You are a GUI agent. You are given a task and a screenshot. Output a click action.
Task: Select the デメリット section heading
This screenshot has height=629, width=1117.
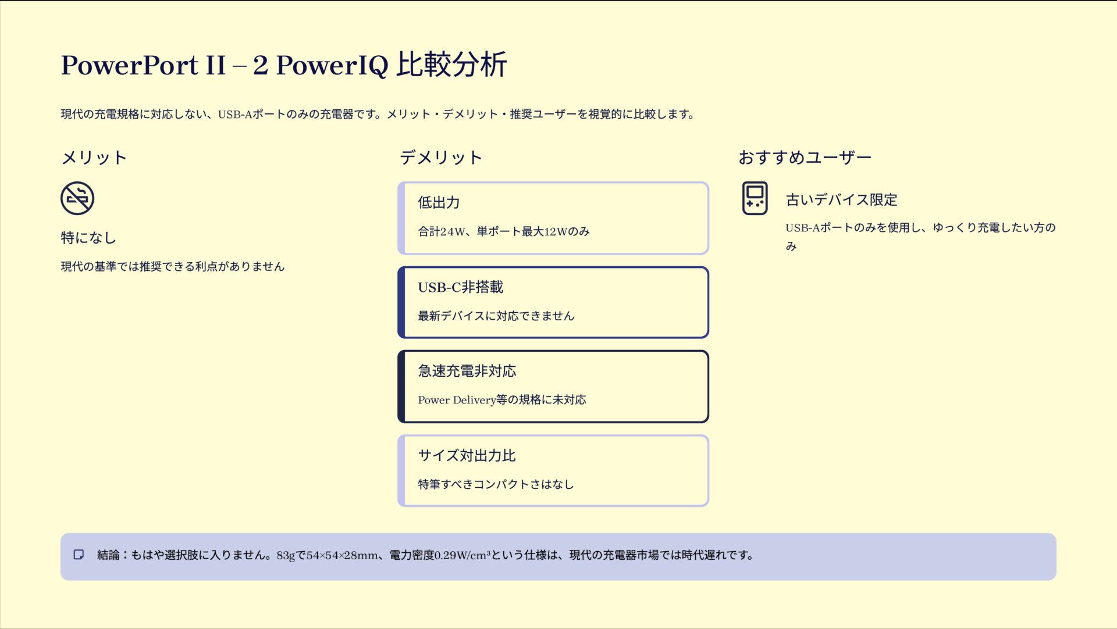click(x=439, y=156)
